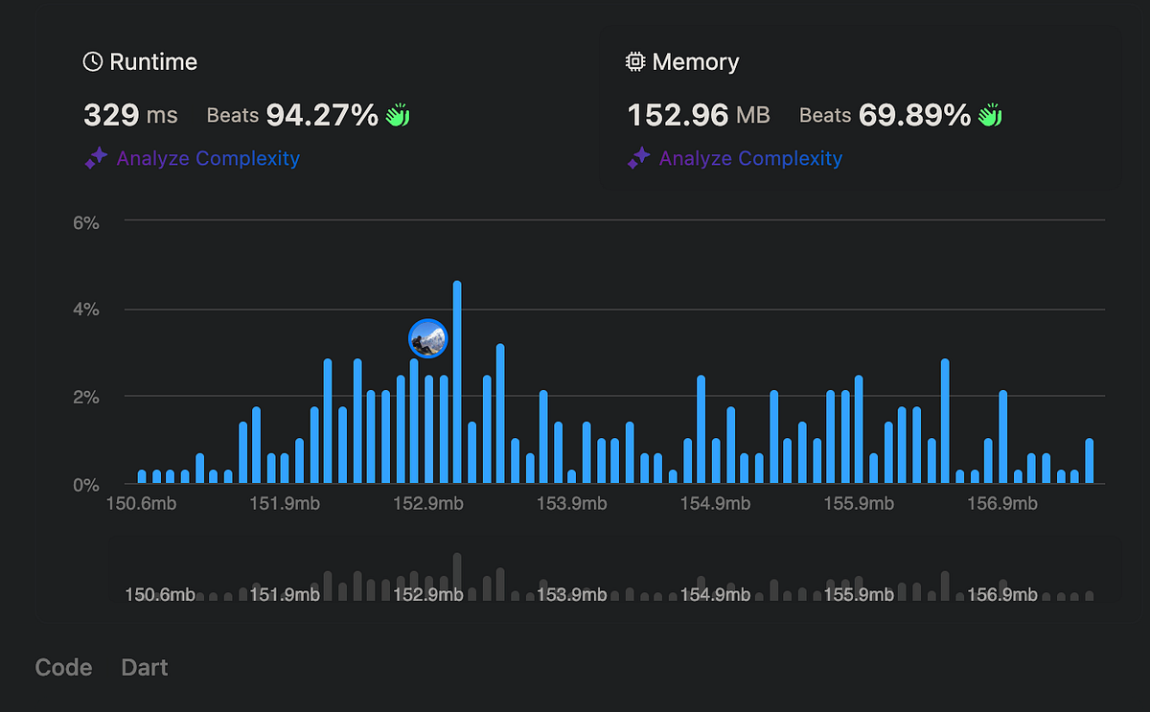Image resolution: width=1150 pixels, height=712 pixels.
Task: Open Memory's Analyze Complexity
Action: pos(750,158)
